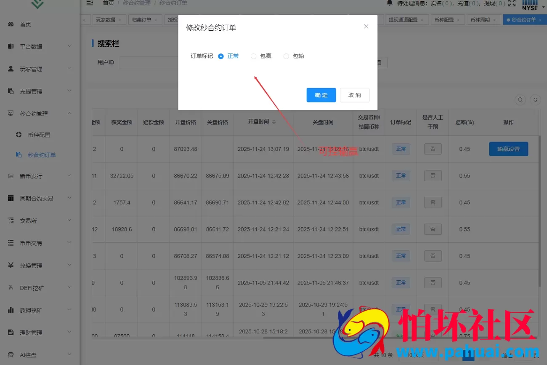Click the 首页 sidebar home icon

tap(11, 24)
